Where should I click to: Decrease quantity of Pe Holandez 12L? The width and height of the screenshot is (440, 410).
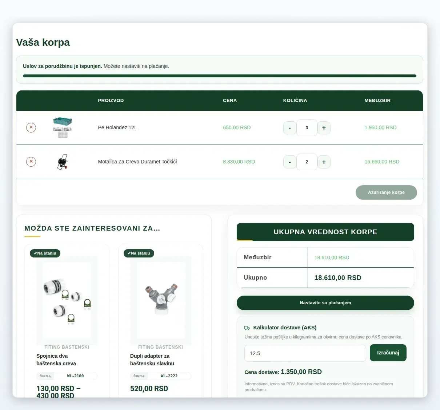pos(289,128)
